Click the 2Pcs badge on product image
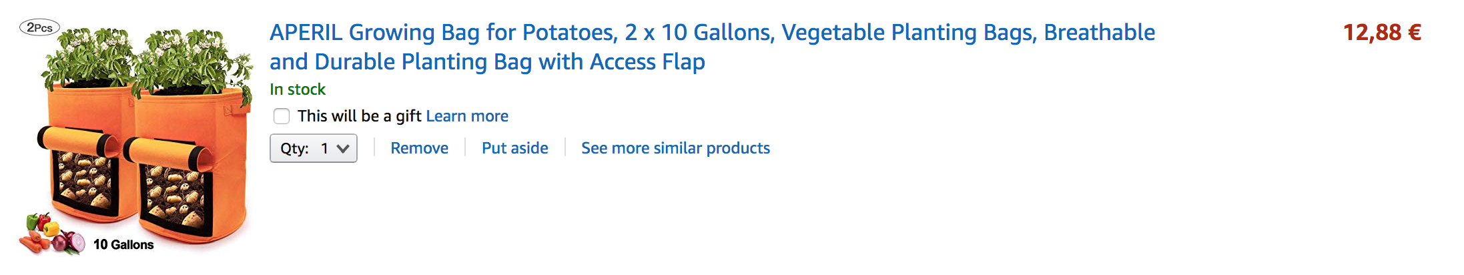The image size is (1464, 275). [39, 27]
